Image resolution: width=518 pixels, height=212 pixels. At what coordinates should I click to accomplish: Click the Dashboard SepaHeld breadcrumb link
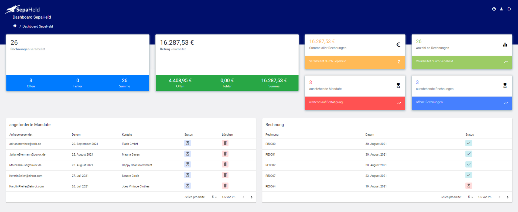38,26
